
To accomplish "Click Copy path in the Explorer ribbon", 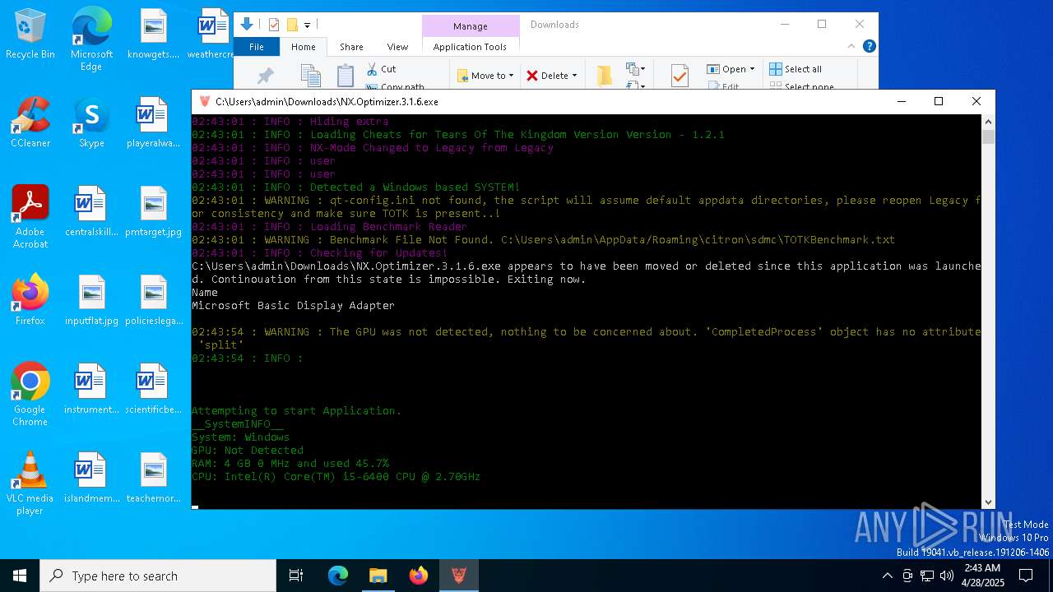I will click(395, 86).
